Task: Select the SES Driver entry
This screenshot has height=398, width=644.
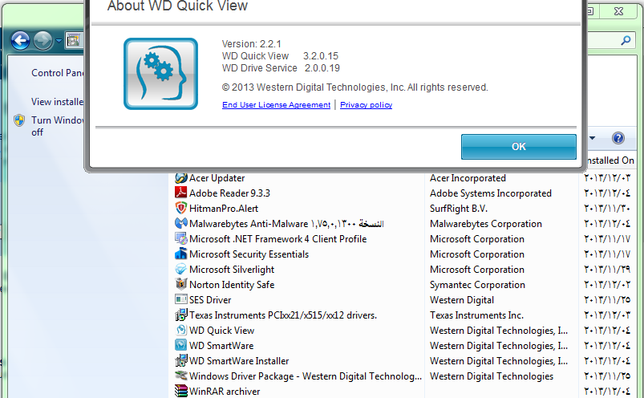Action: click(x=210, y=300)
